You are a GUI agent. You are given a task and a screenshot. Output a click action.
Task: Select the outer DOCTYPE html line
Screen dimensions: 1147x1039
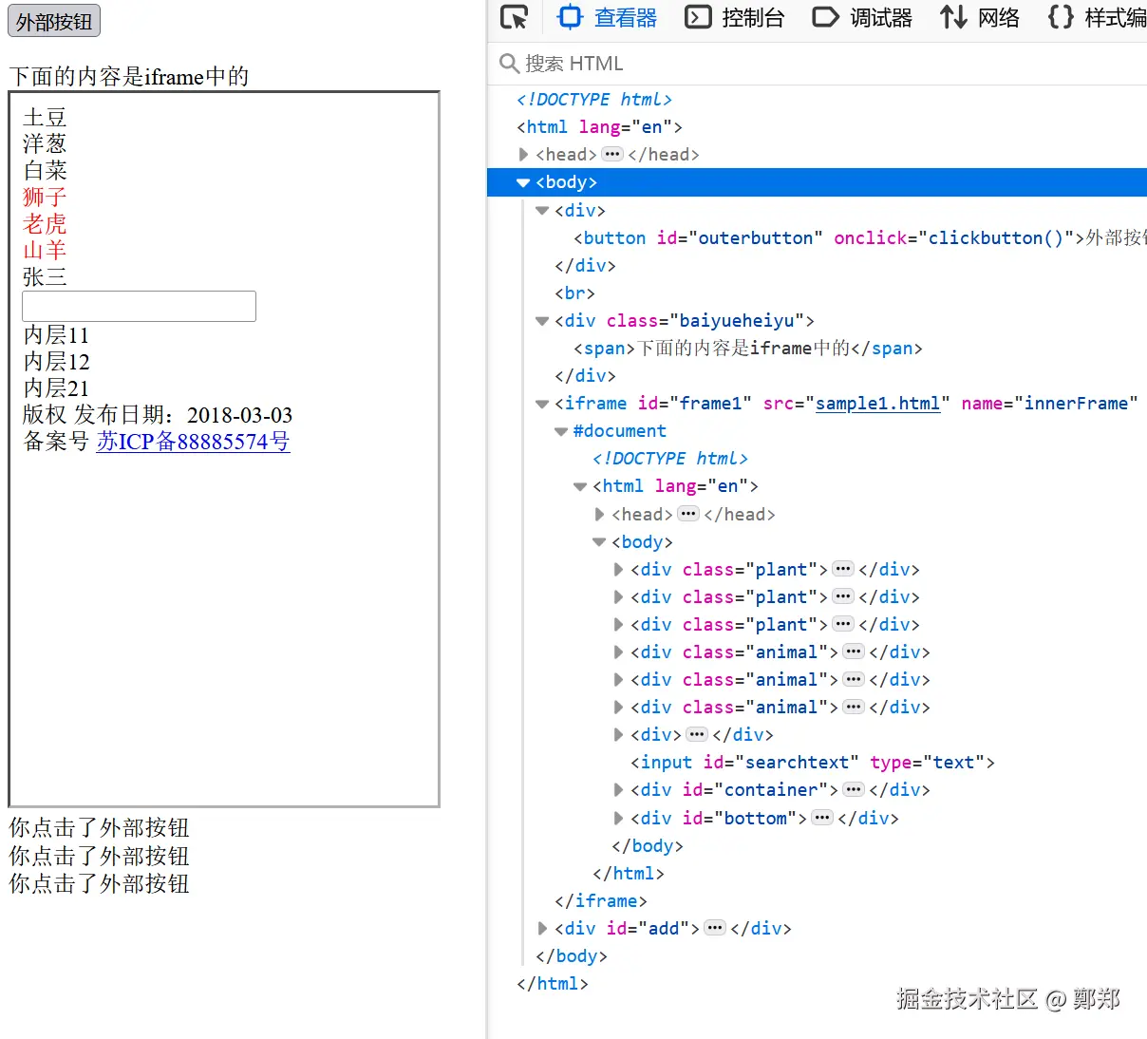(x=594, y=100)
